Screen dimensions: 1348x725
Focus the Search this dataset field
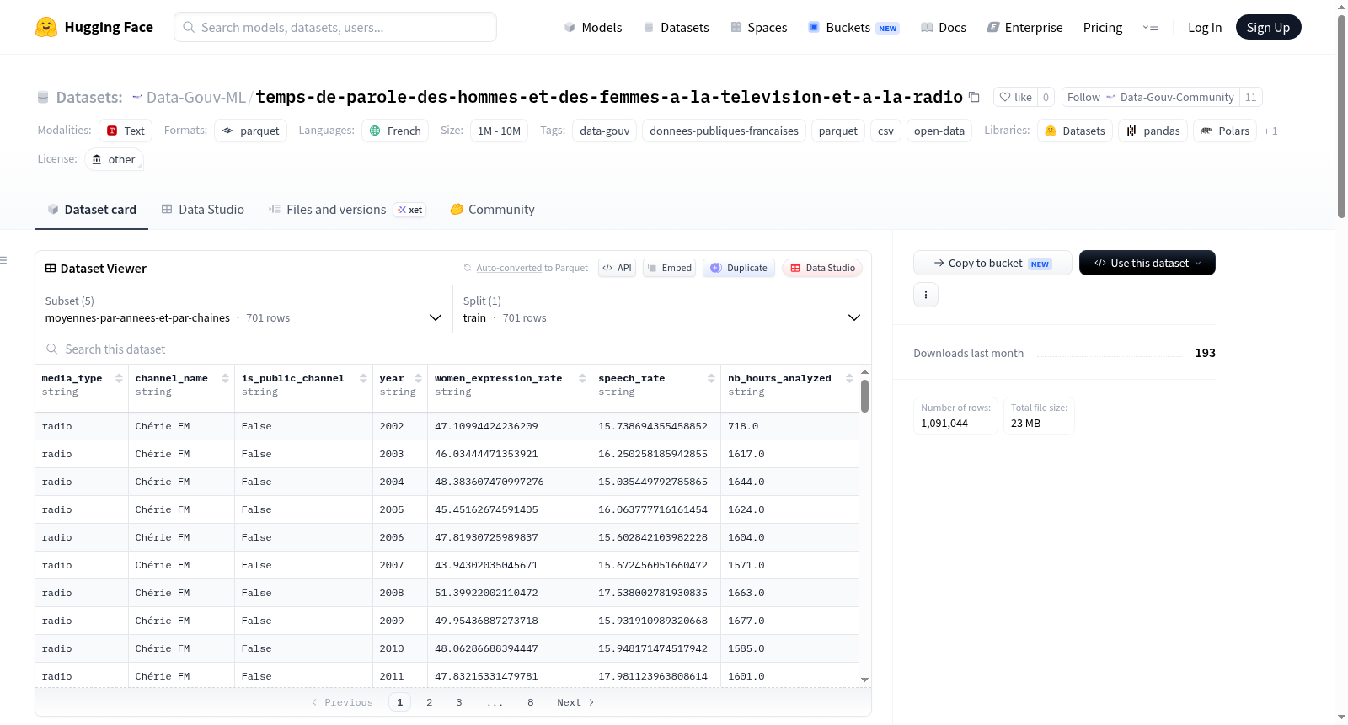[x=453, y=349]
